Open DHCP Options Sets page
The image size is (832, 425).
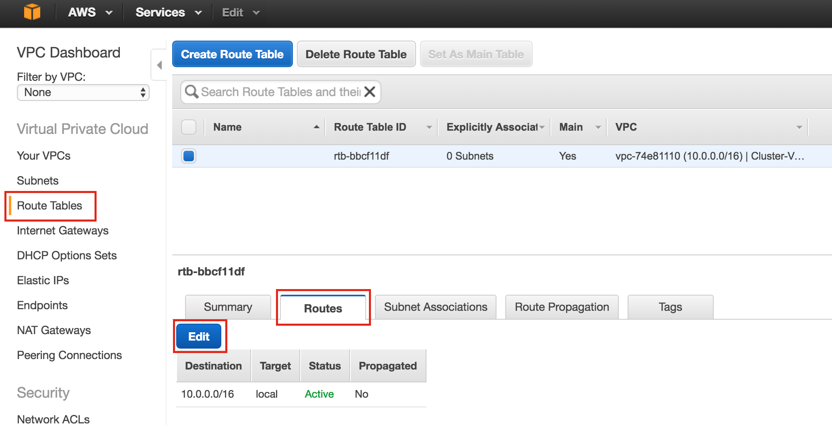coord(67,255)
